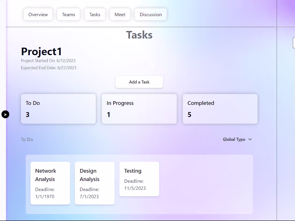
Task: Click the Project Started On date text
Action: pos(48,61)
